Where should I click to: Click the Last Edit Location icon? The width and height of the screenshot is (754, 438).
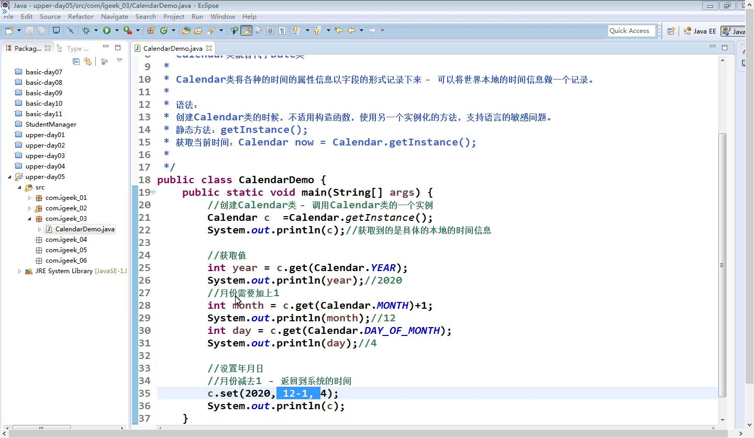(x=339, y=31)
